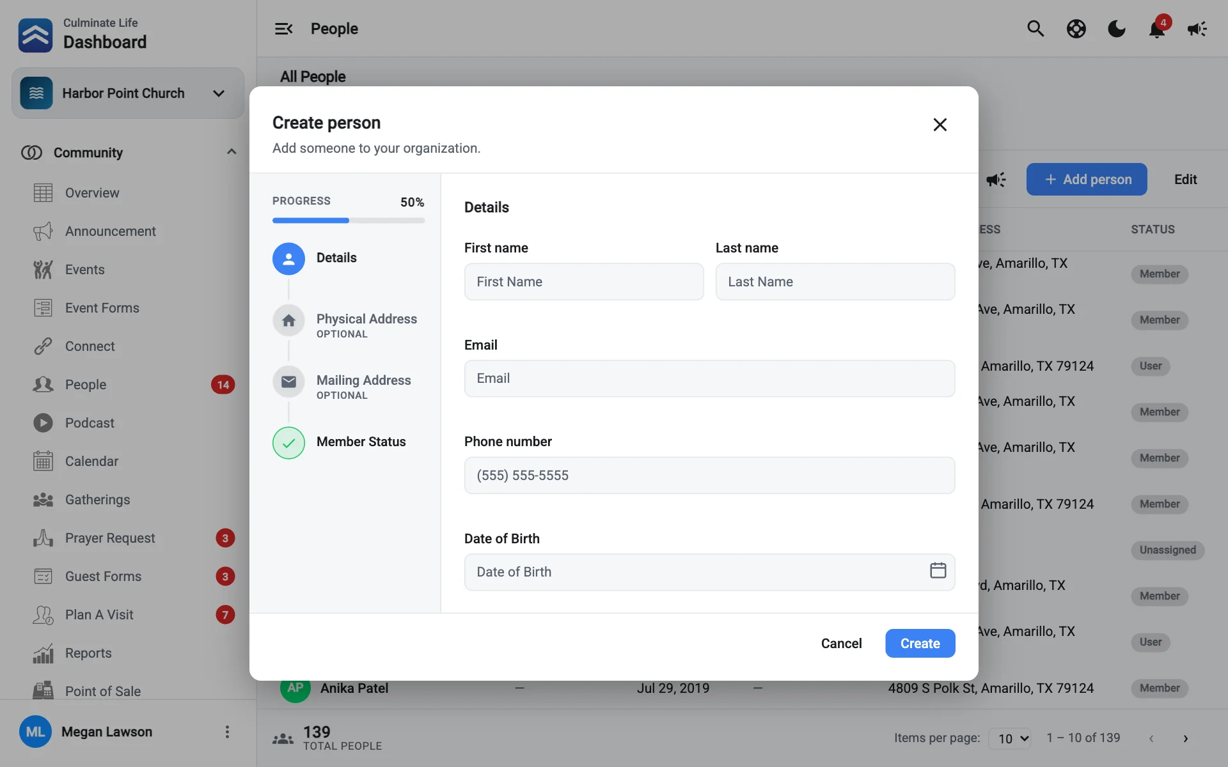Click the First Name input field
This screenshot has width=1228, height=767.
[584, 282]
